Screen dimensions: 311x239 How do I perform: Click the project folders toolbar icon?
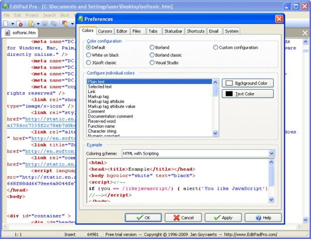coord(65,24)
